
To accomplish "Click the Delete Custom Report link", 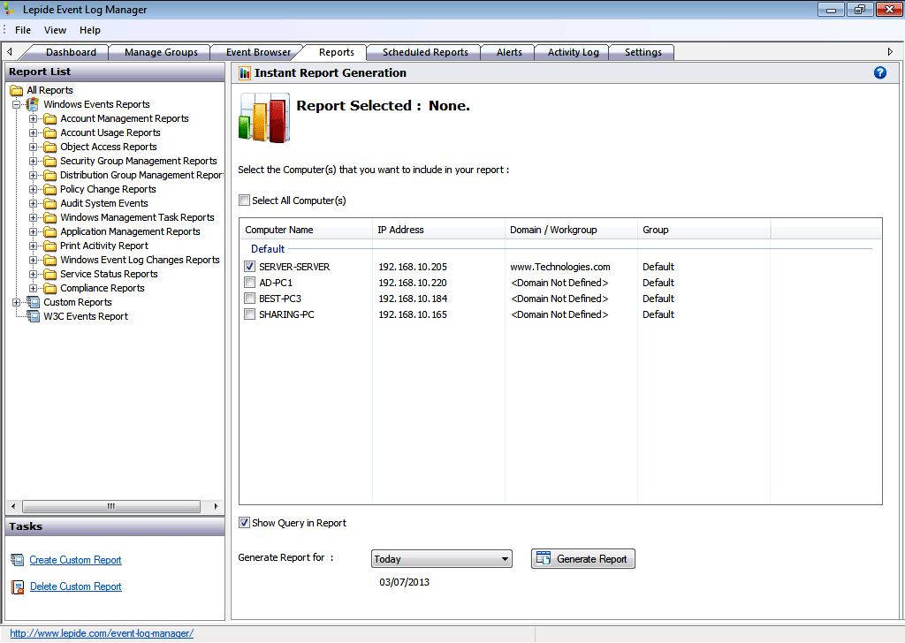I will pos(76,586).
